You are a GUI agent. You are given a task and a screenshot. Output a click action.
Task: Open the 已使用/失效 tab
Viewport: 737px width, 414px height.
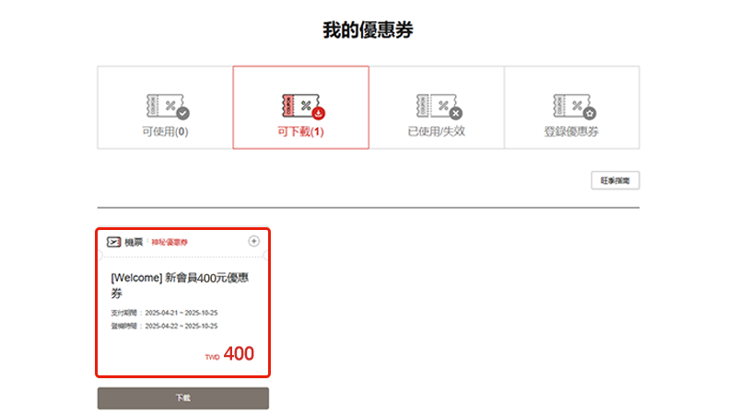(x=437, y=131)
